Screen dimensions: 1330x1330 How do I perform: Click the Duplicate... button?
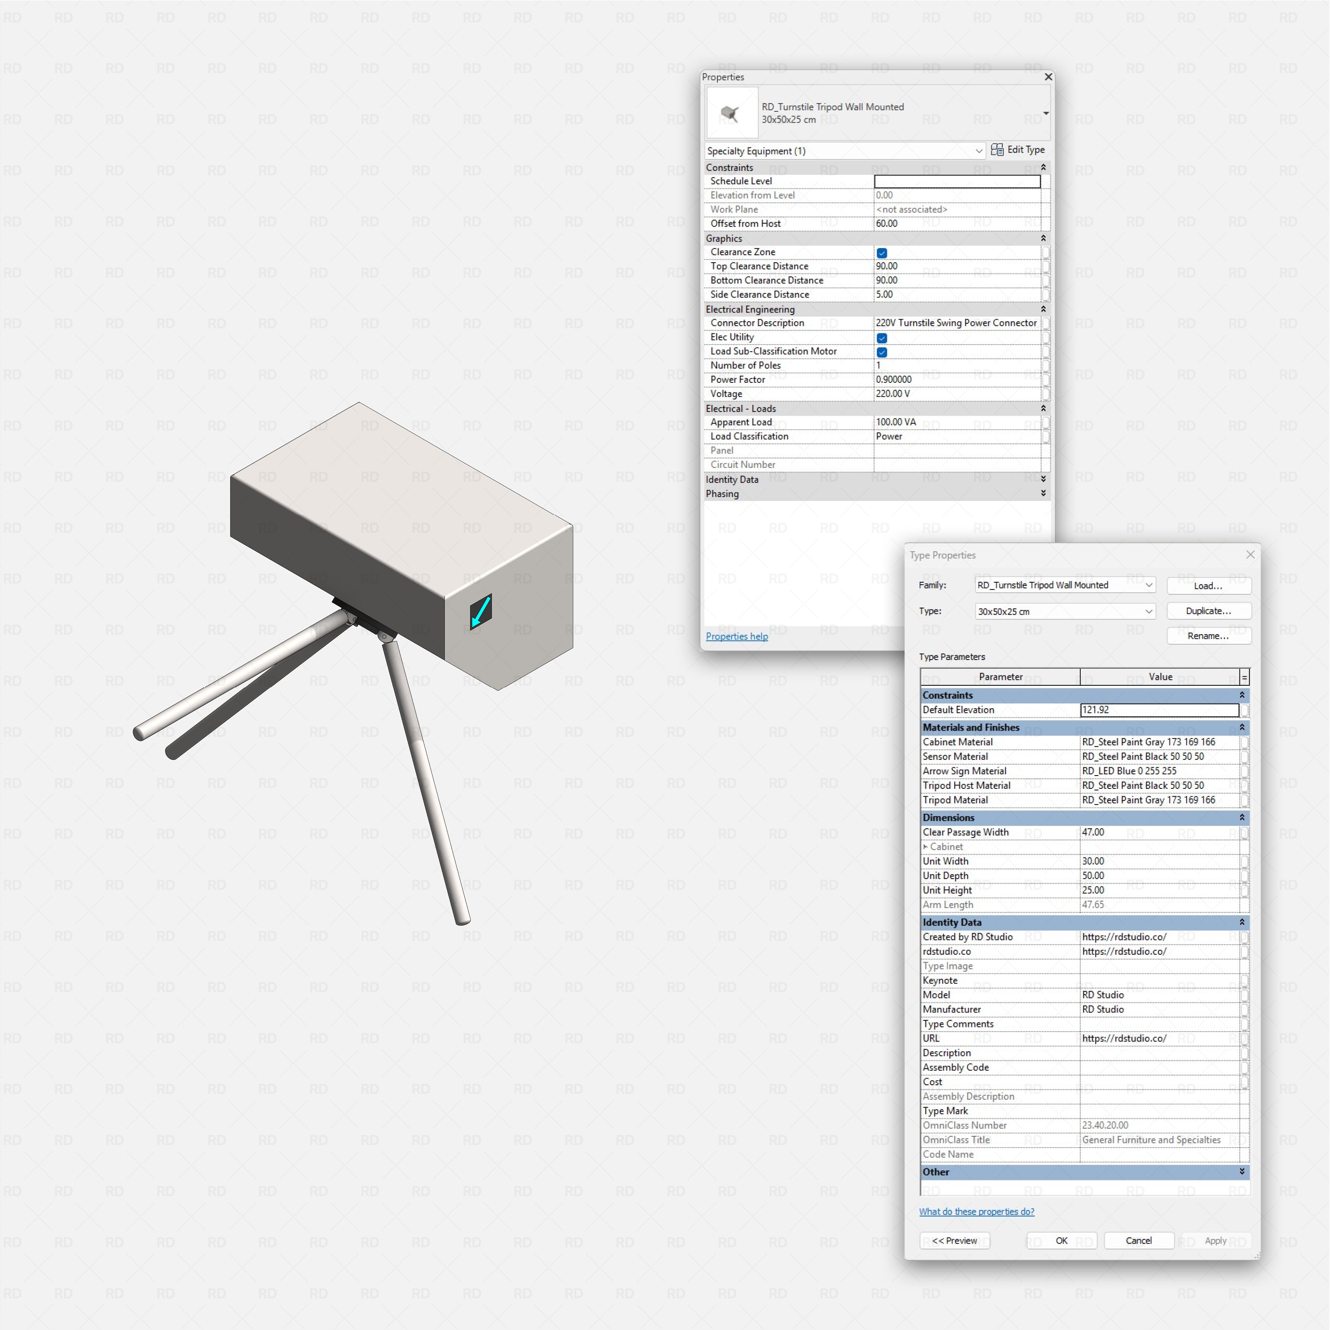1208,611
